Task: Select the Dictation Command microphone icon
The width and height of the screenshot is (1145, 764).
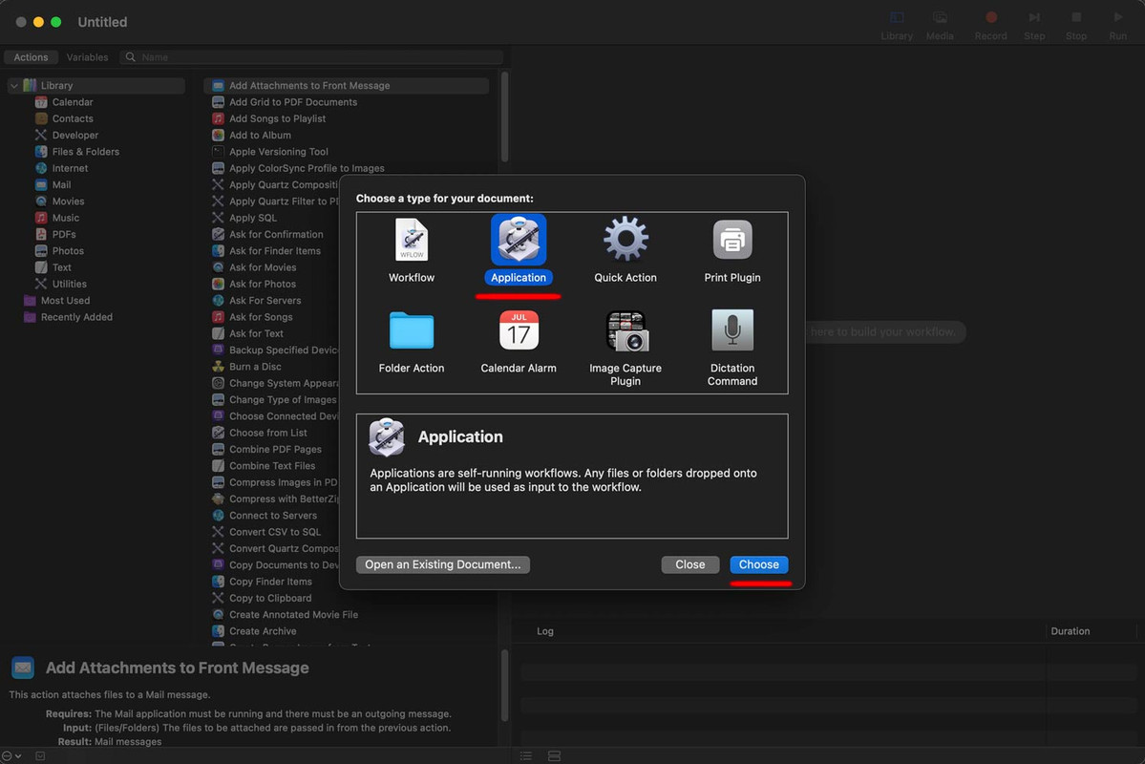Action: [x=732, y=330]
